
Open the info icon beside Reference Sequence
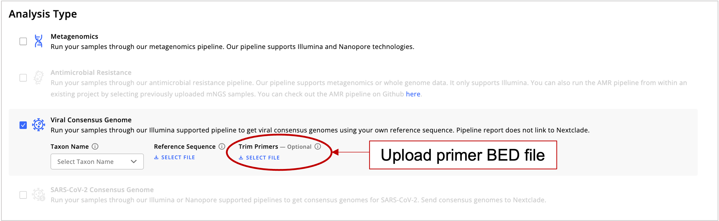click(222, 146)
